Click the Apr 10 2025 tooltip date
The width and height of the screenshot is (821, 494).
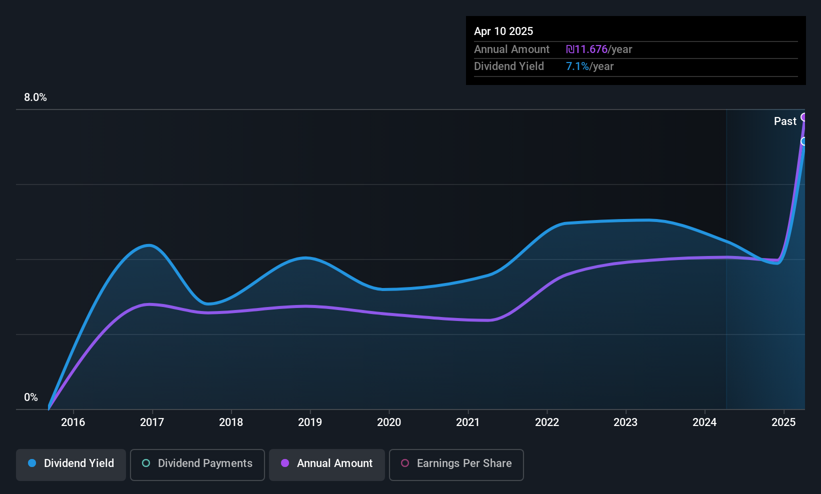[503, 31]
